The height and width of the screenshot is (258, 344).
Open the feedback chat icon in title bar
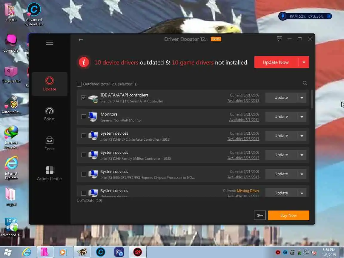pos(279,39)
